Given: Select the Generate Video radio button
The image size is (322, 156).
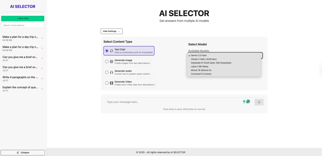Looking at the screenshot, I should point(107,83).
